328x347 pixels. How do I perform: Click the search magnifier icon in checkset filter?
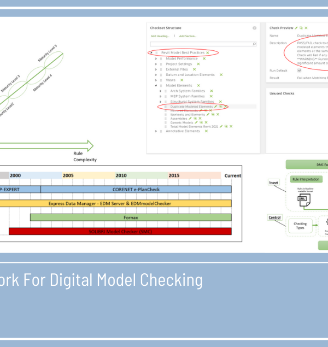[254, 44]
